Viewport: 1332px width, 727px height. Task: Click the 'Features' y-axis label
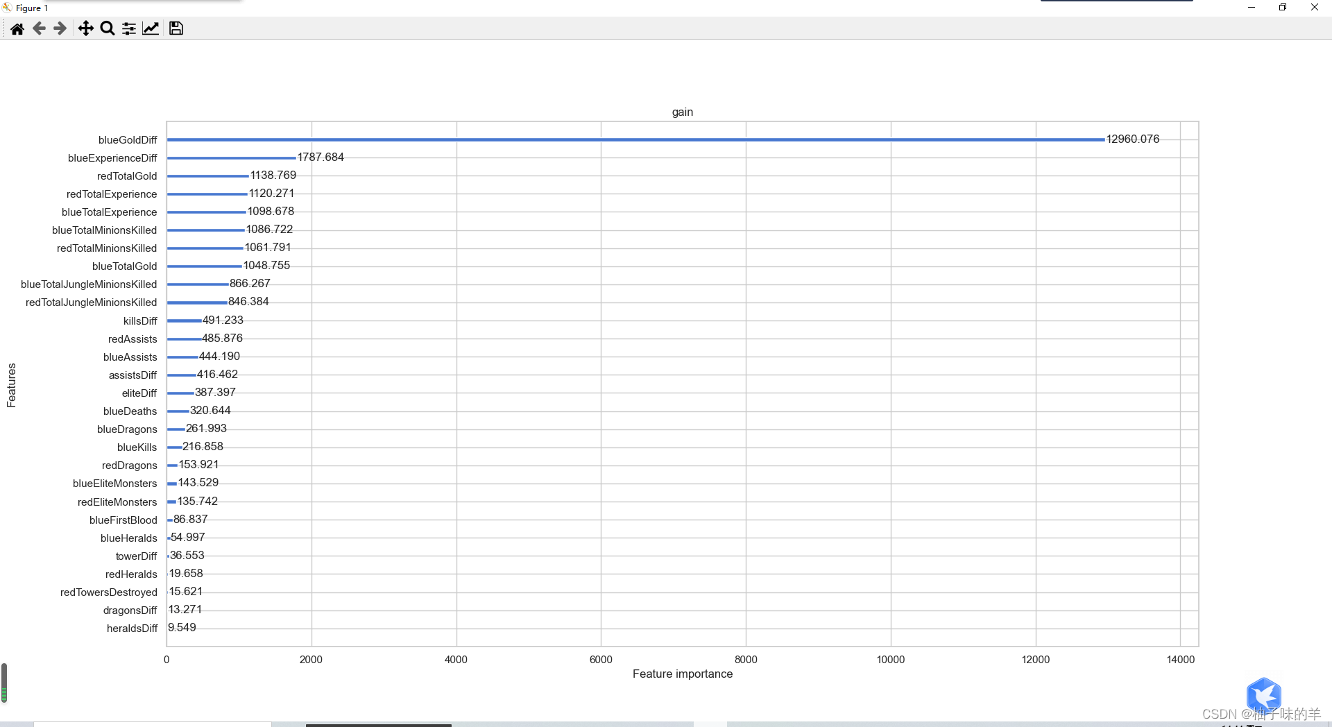pyautogui.click(x=11, y=385)
